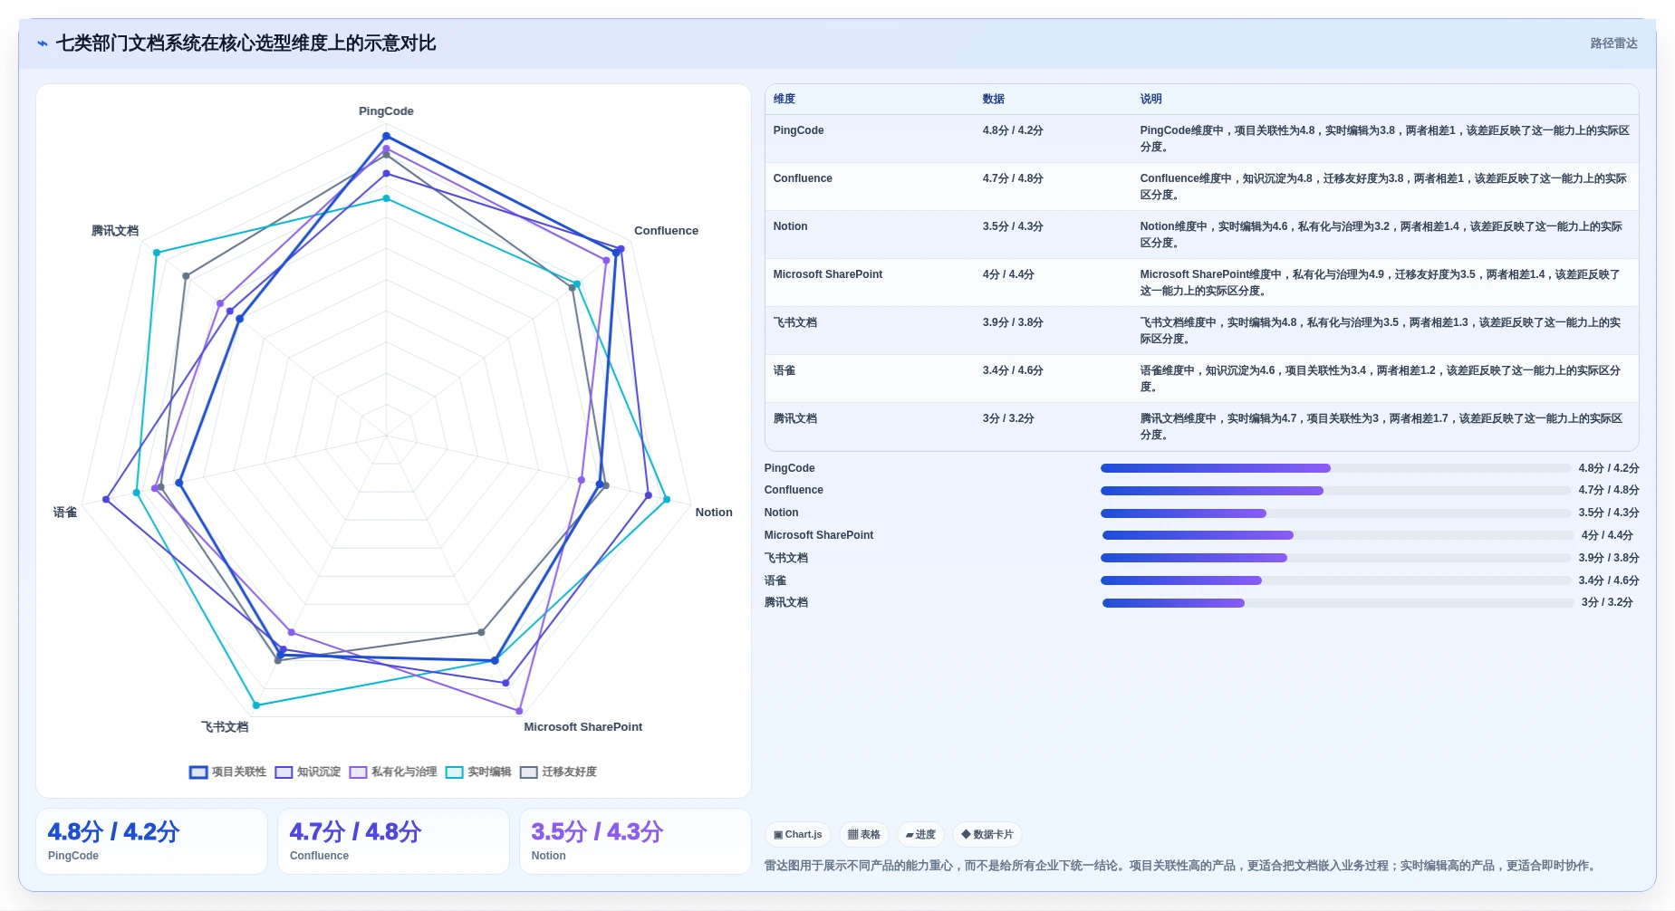The height and width of the screenshot is (911, 1675).
Task: Select the Microsoft SharePoint table row
Action: point(1201,283)
